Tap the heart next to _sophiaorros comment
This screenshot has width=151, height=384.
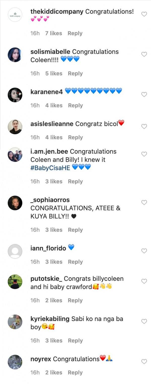tap(144, 202)
